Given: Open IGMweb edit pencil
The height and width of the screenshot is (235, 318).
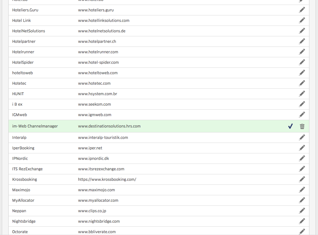Looking at the screenshot, I should tap(302, 115).
